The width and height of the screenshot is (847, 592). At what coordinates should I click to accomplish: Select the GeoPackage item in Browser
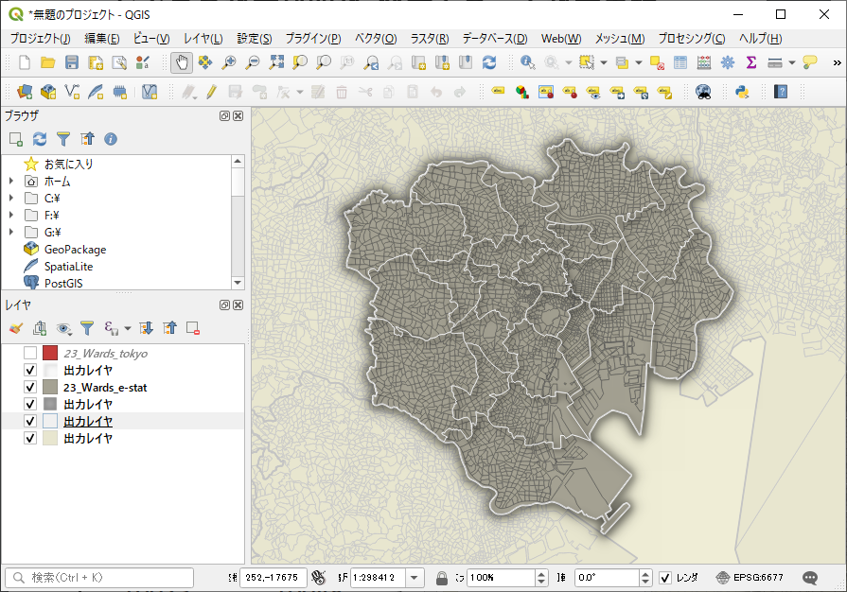(75, 250)
